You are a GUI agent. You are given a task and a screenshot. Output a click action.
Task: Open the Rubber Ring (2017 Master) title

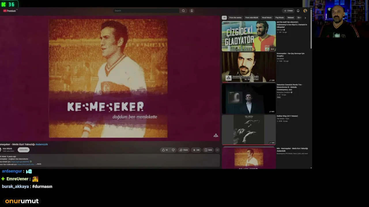coord(287,116)
